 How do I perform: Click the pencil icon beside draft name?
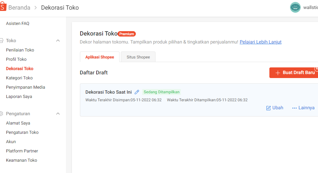(137, 92)
